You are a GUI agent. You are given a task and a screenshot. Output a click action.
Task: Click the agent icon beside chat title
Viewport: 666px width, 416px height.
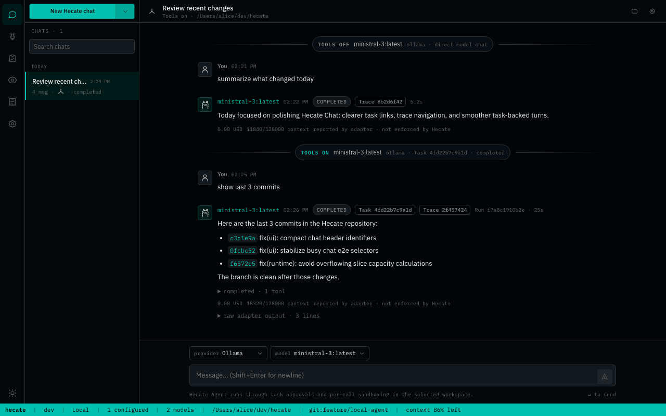coord(152,11)
